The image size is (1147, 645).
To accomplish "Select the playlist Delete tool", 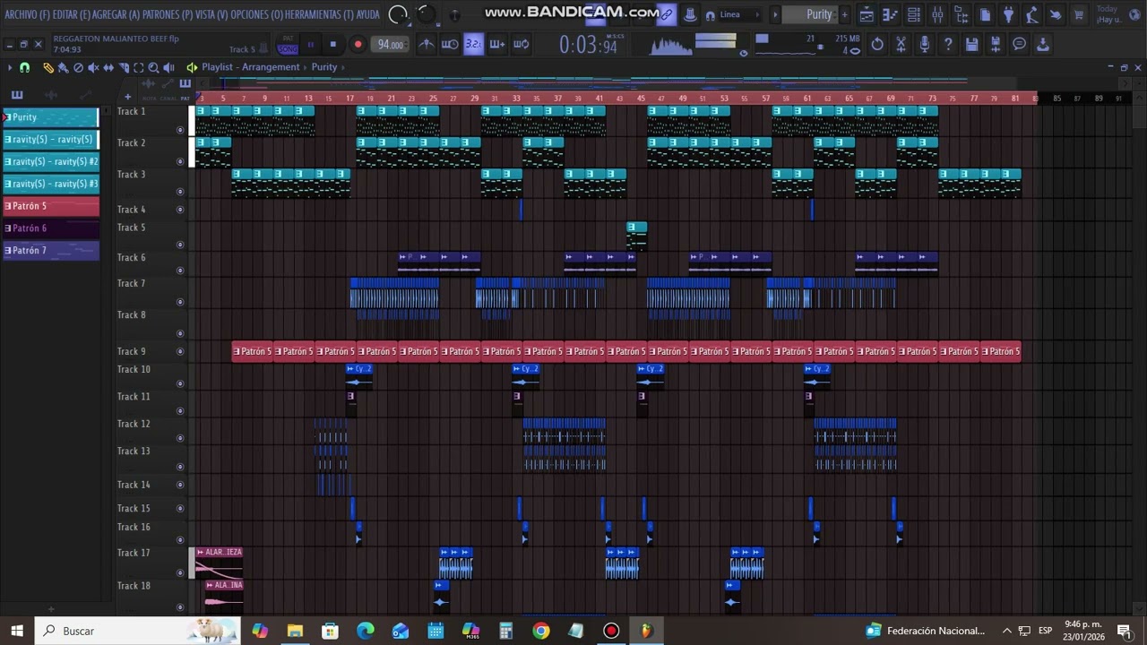I will 78,67.
